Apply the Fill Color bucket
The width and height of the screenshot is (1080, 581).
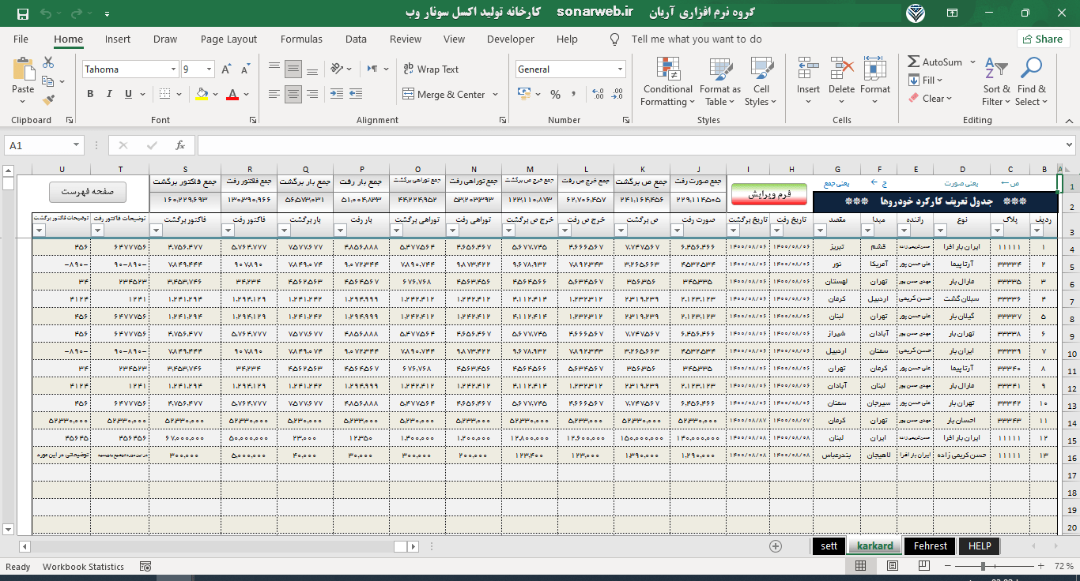click(202, 94)
